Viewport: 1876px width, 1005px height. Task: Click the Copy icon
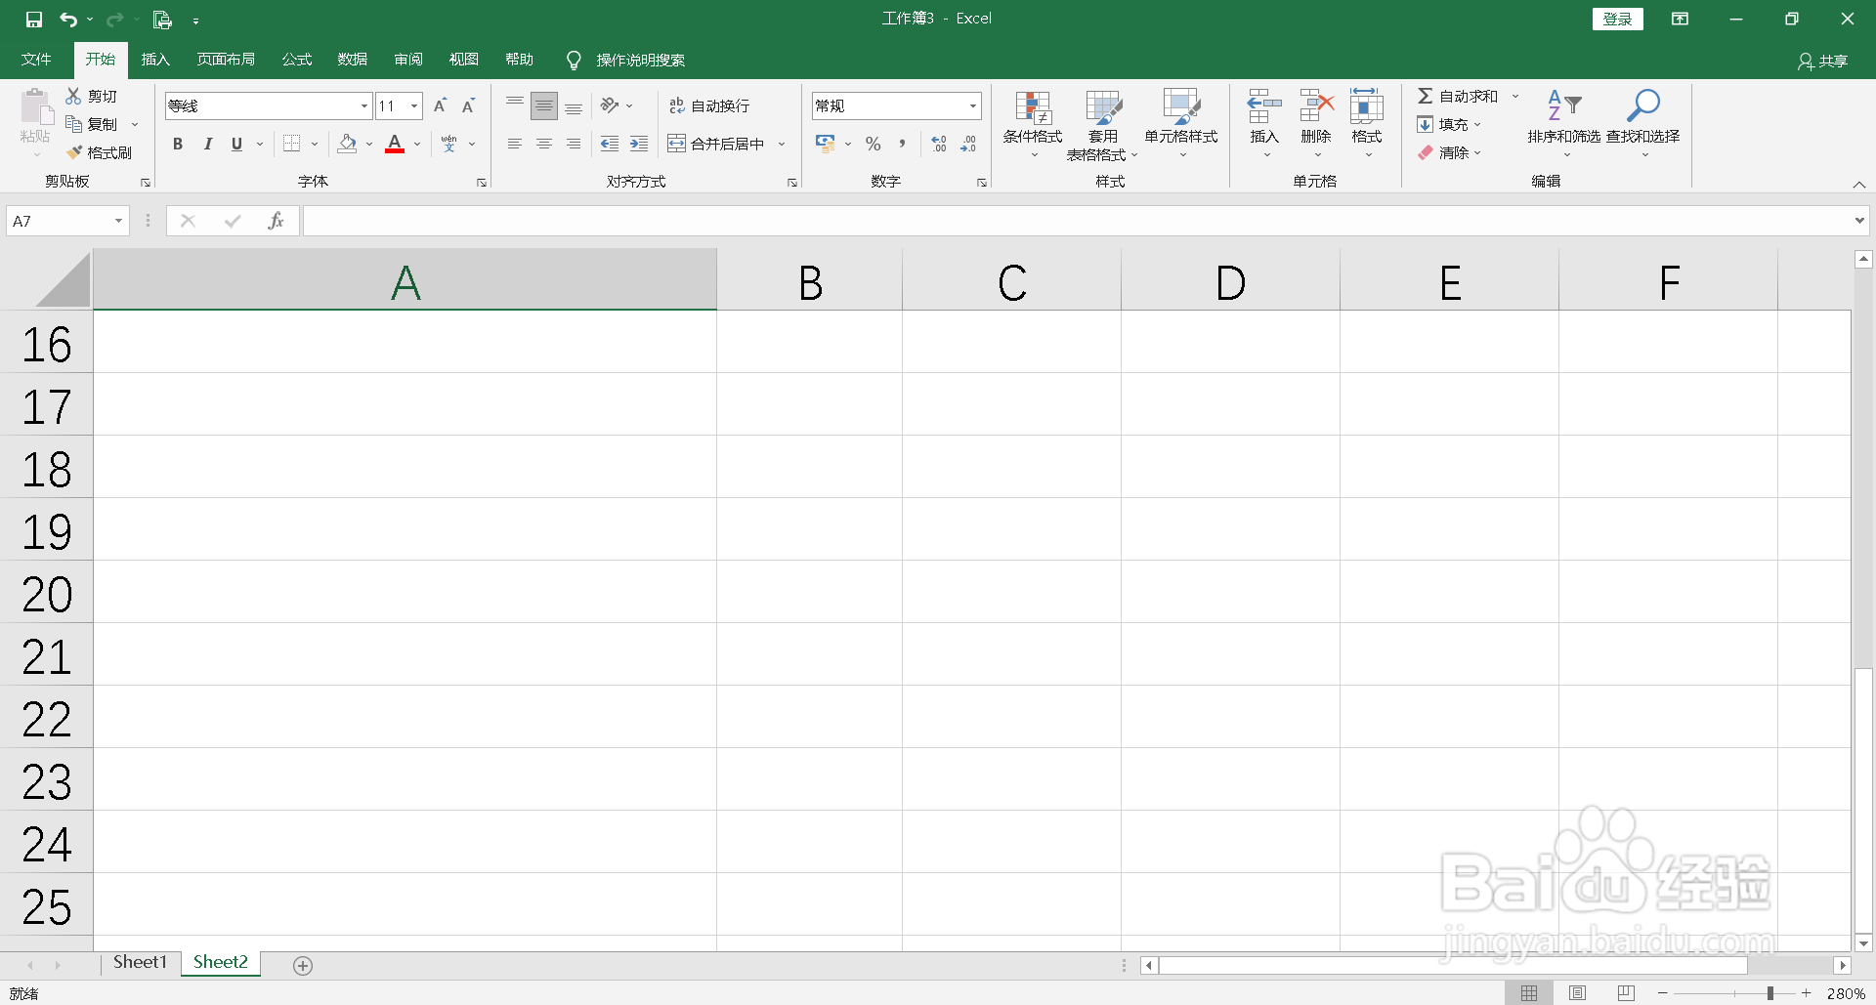coord(73,124)
